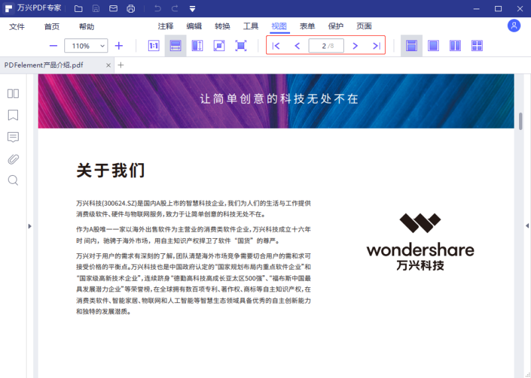Switch to two-page continuous grid layout
Screen dimensions: 531x378
[477, 46]
